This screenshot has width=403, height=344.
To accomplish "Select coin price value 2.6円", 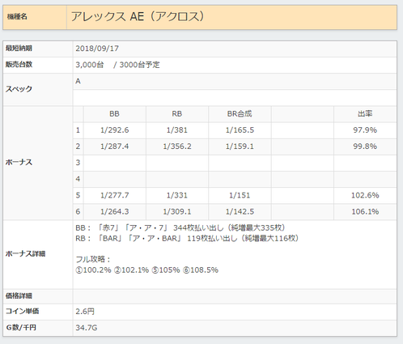I will 85,312.
